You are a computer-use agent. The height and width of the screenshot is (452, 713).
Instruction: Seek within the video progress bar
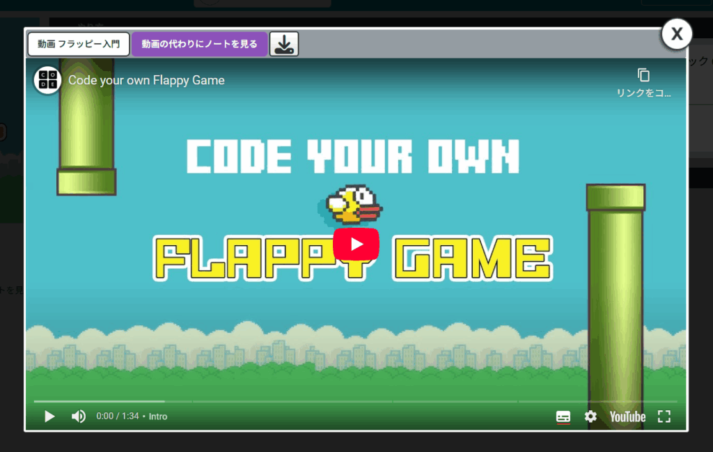click(356, 402)
